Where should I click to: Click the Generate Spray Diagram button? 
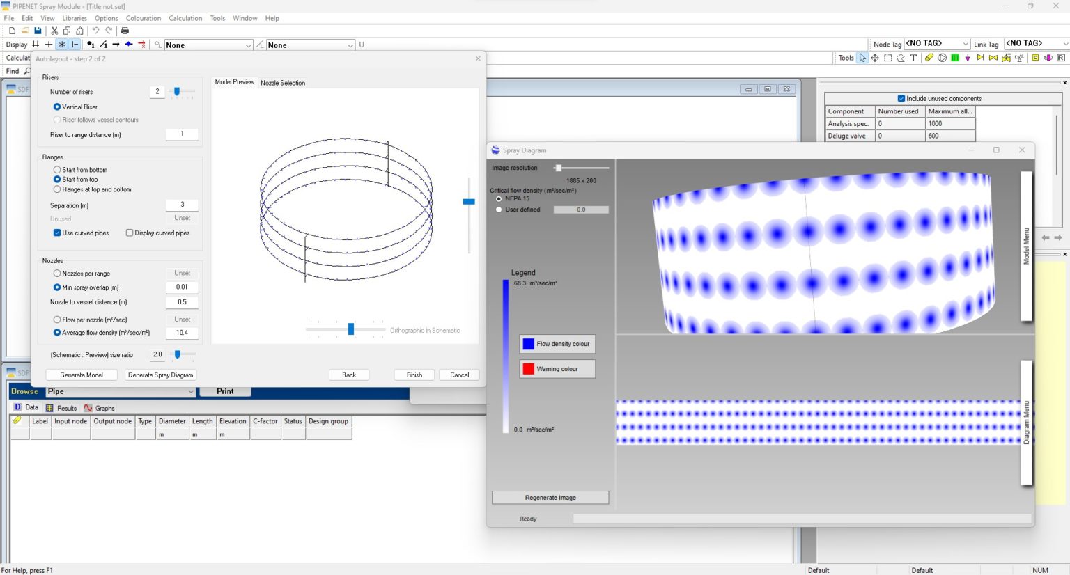tap(160, 375)
